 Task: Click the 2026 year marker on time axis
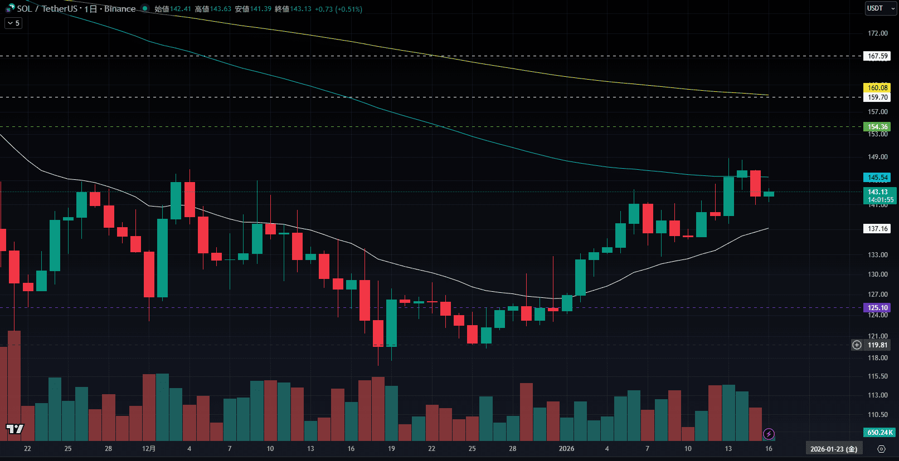(566, 449)
